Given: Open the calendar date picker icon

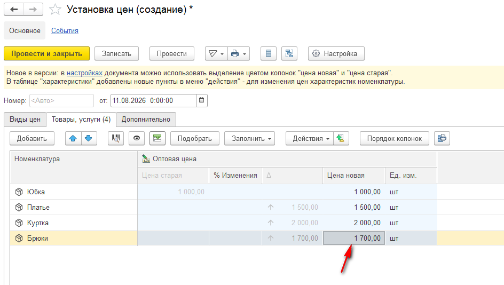Looking at the screenshot, I should 201,100.
